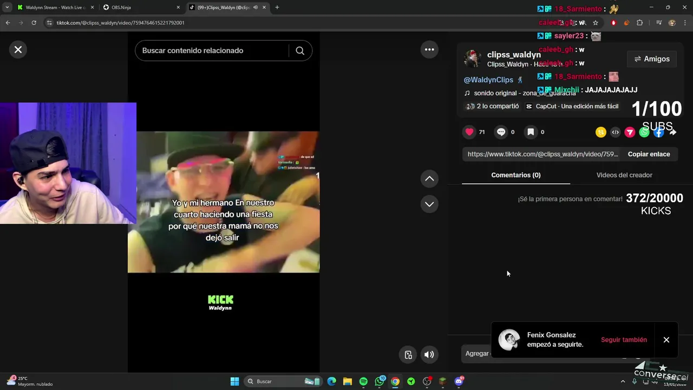Dismiss the Fenix Gonsalez follow notification

click(x=666, y=340)
